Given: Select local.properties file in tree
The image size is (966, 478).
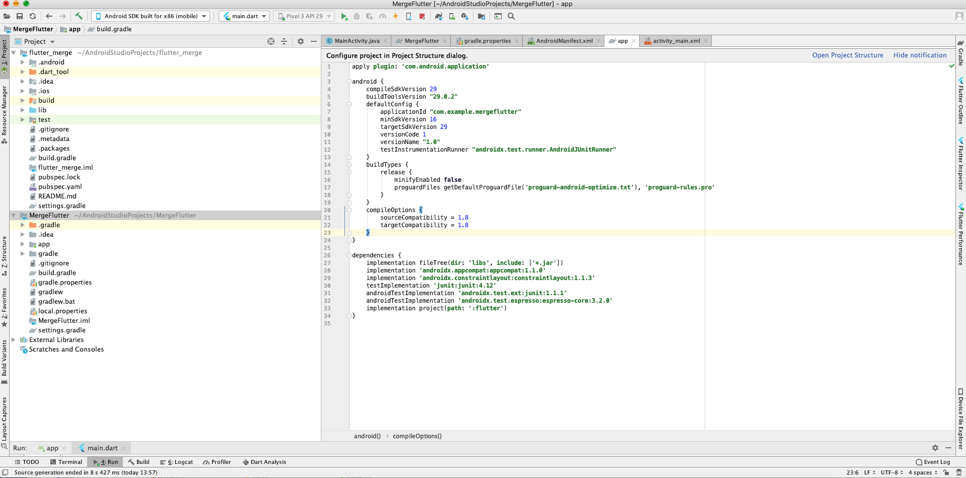Looking at the screenshot, I should click(62, 311).
